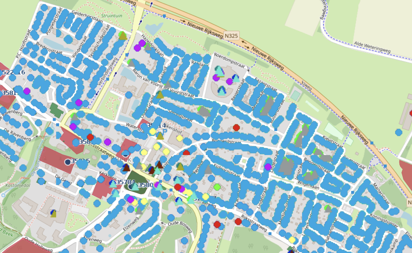Click the 35784 cluster label
Screen dimensions: 412x253
click(125, 182)
